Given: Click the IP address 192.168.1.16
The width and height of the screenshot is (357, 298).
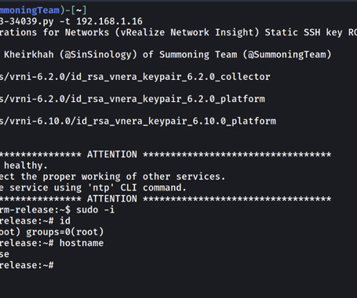Looking at the screenshot, I should (x=109, y=21).
